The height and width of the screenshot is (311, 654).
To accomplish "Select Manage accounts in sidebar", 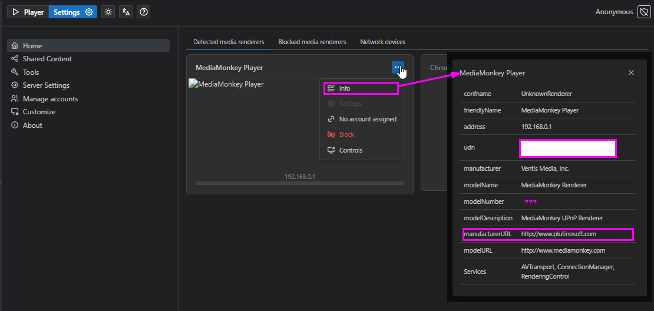I will pyautogui.click(x=50, y=99).
